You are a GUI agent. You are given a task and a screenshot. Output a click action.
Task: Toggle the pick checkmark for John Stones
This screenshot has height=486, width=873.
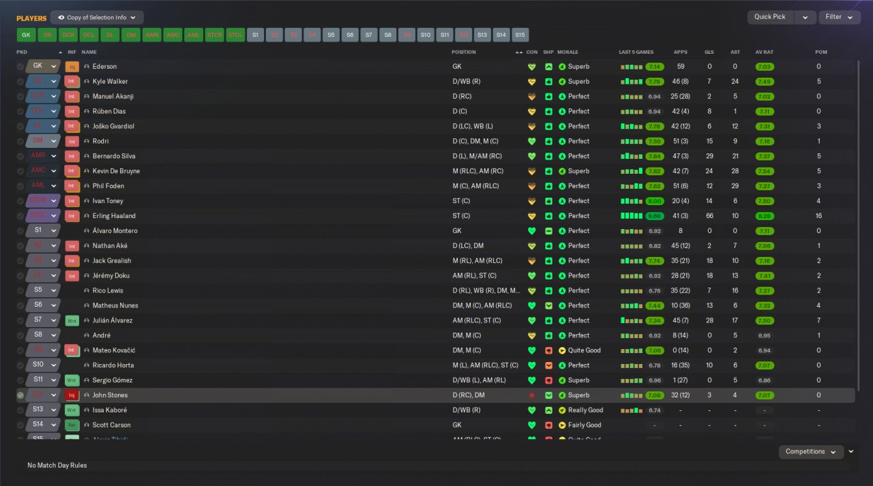(20, 395)
